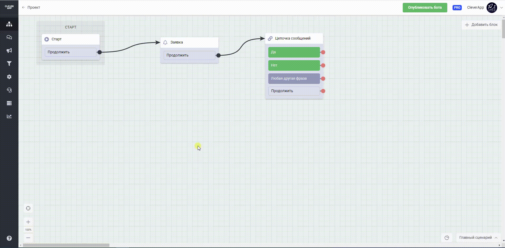
Task: Zoom in with the plus button
Action: click(x=28, y=222)
